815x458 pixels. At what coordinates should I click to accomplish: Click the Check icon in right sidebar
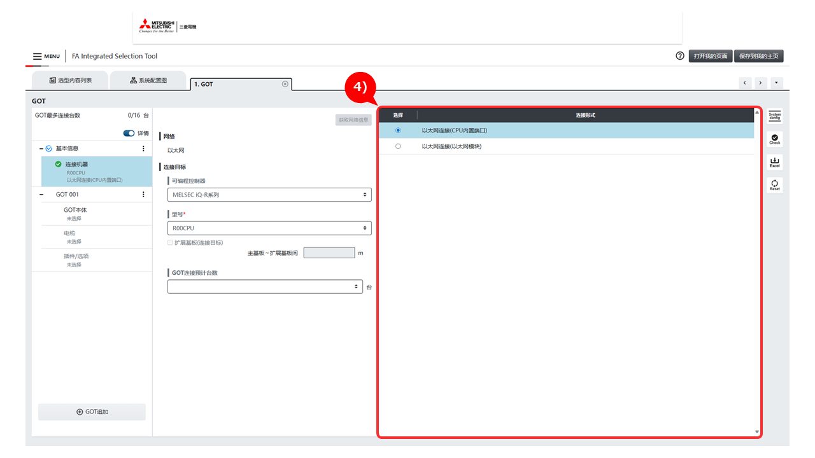[774, 139]
